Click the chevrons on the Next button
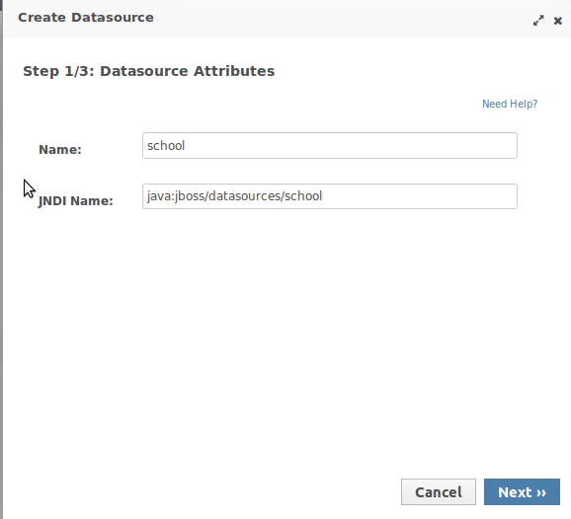 541,492
